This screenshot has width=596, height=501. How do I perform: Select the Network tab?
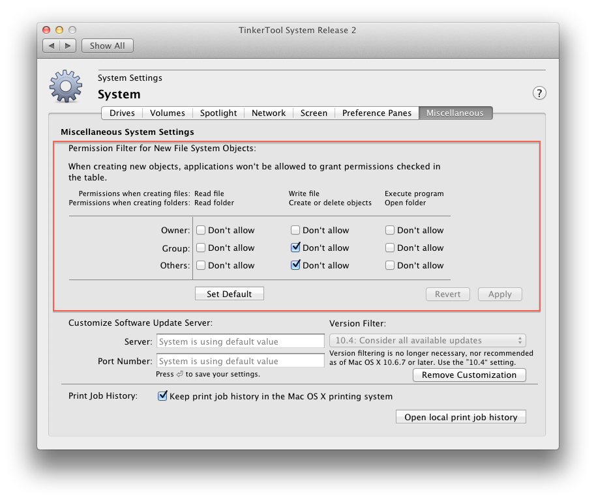269,113
